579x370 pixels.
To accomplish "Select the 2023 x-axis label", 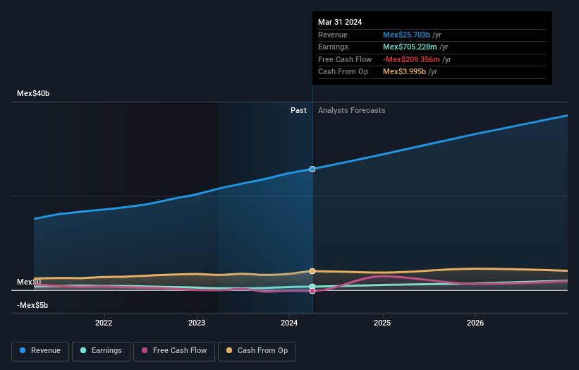I will 197,323.
